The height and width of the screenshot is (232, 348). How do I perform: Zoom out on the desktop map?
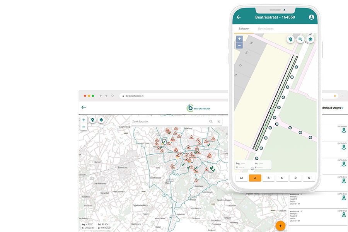84,127
